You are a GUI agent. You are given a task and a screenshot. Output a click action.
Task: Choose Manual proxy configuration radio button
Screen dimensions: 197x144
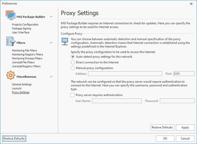73,68
